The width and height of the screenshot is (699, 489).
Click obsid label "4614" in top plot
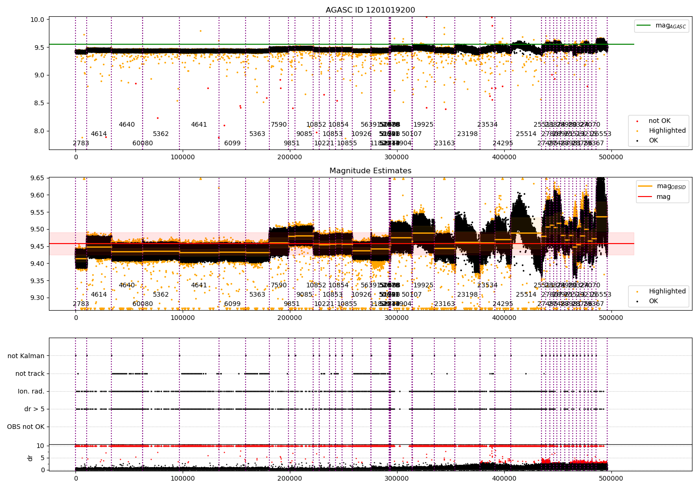[99, 134]
